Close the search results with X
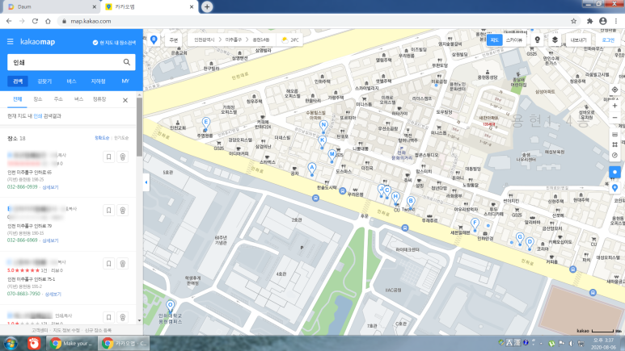625x351 pixels. pyautogui.click(x=125, y=100)
